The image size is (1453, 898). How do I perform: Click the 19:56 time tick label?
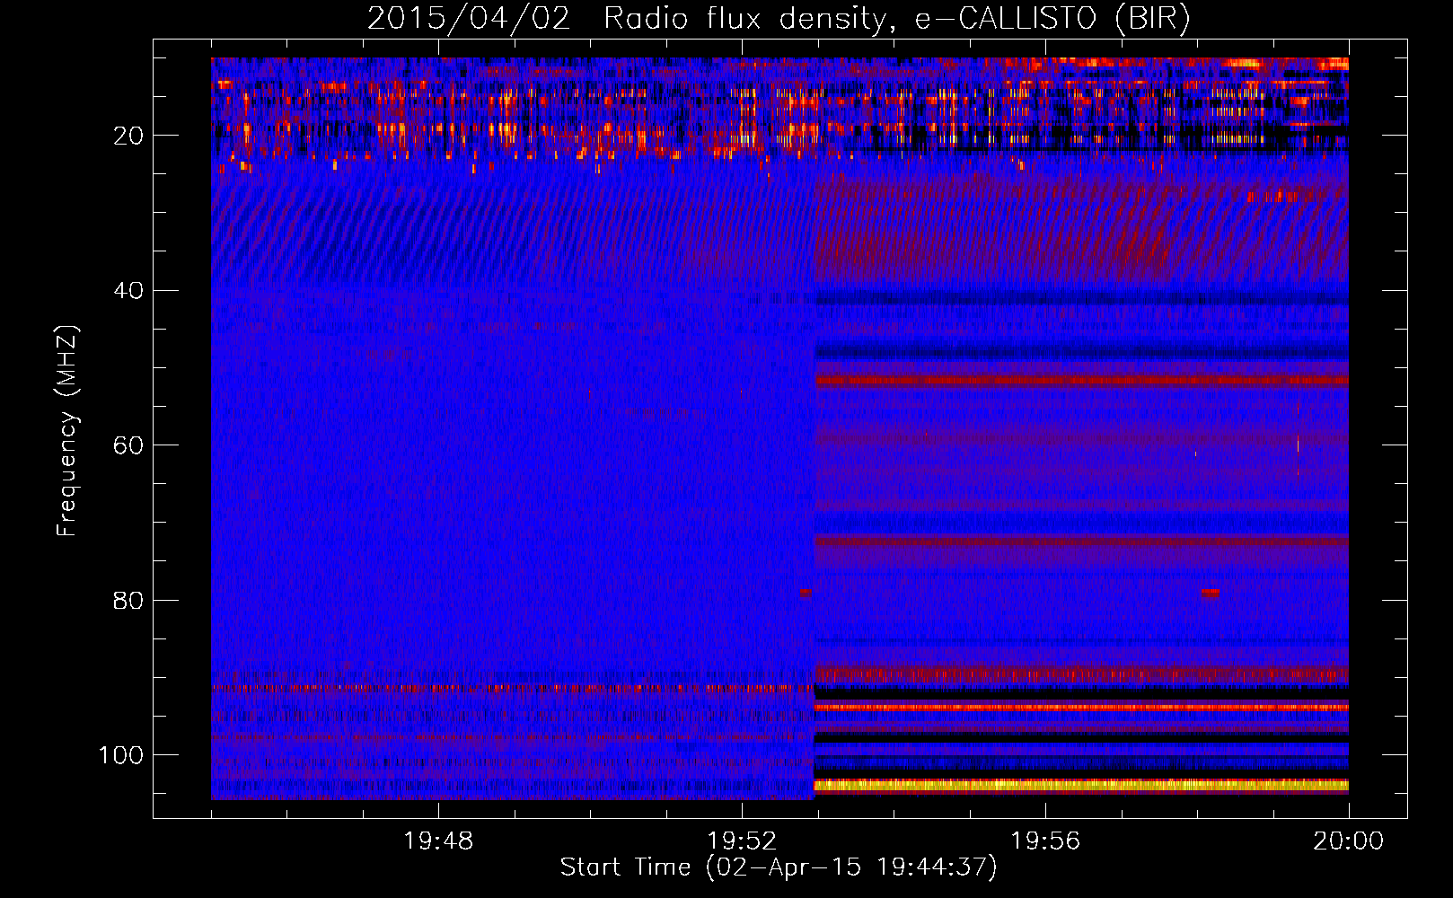[x=1045, y=841]
